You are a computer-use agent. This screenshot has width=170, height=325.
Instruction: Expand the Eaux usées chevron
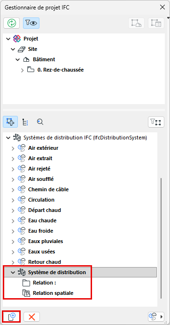coord(13,252)
